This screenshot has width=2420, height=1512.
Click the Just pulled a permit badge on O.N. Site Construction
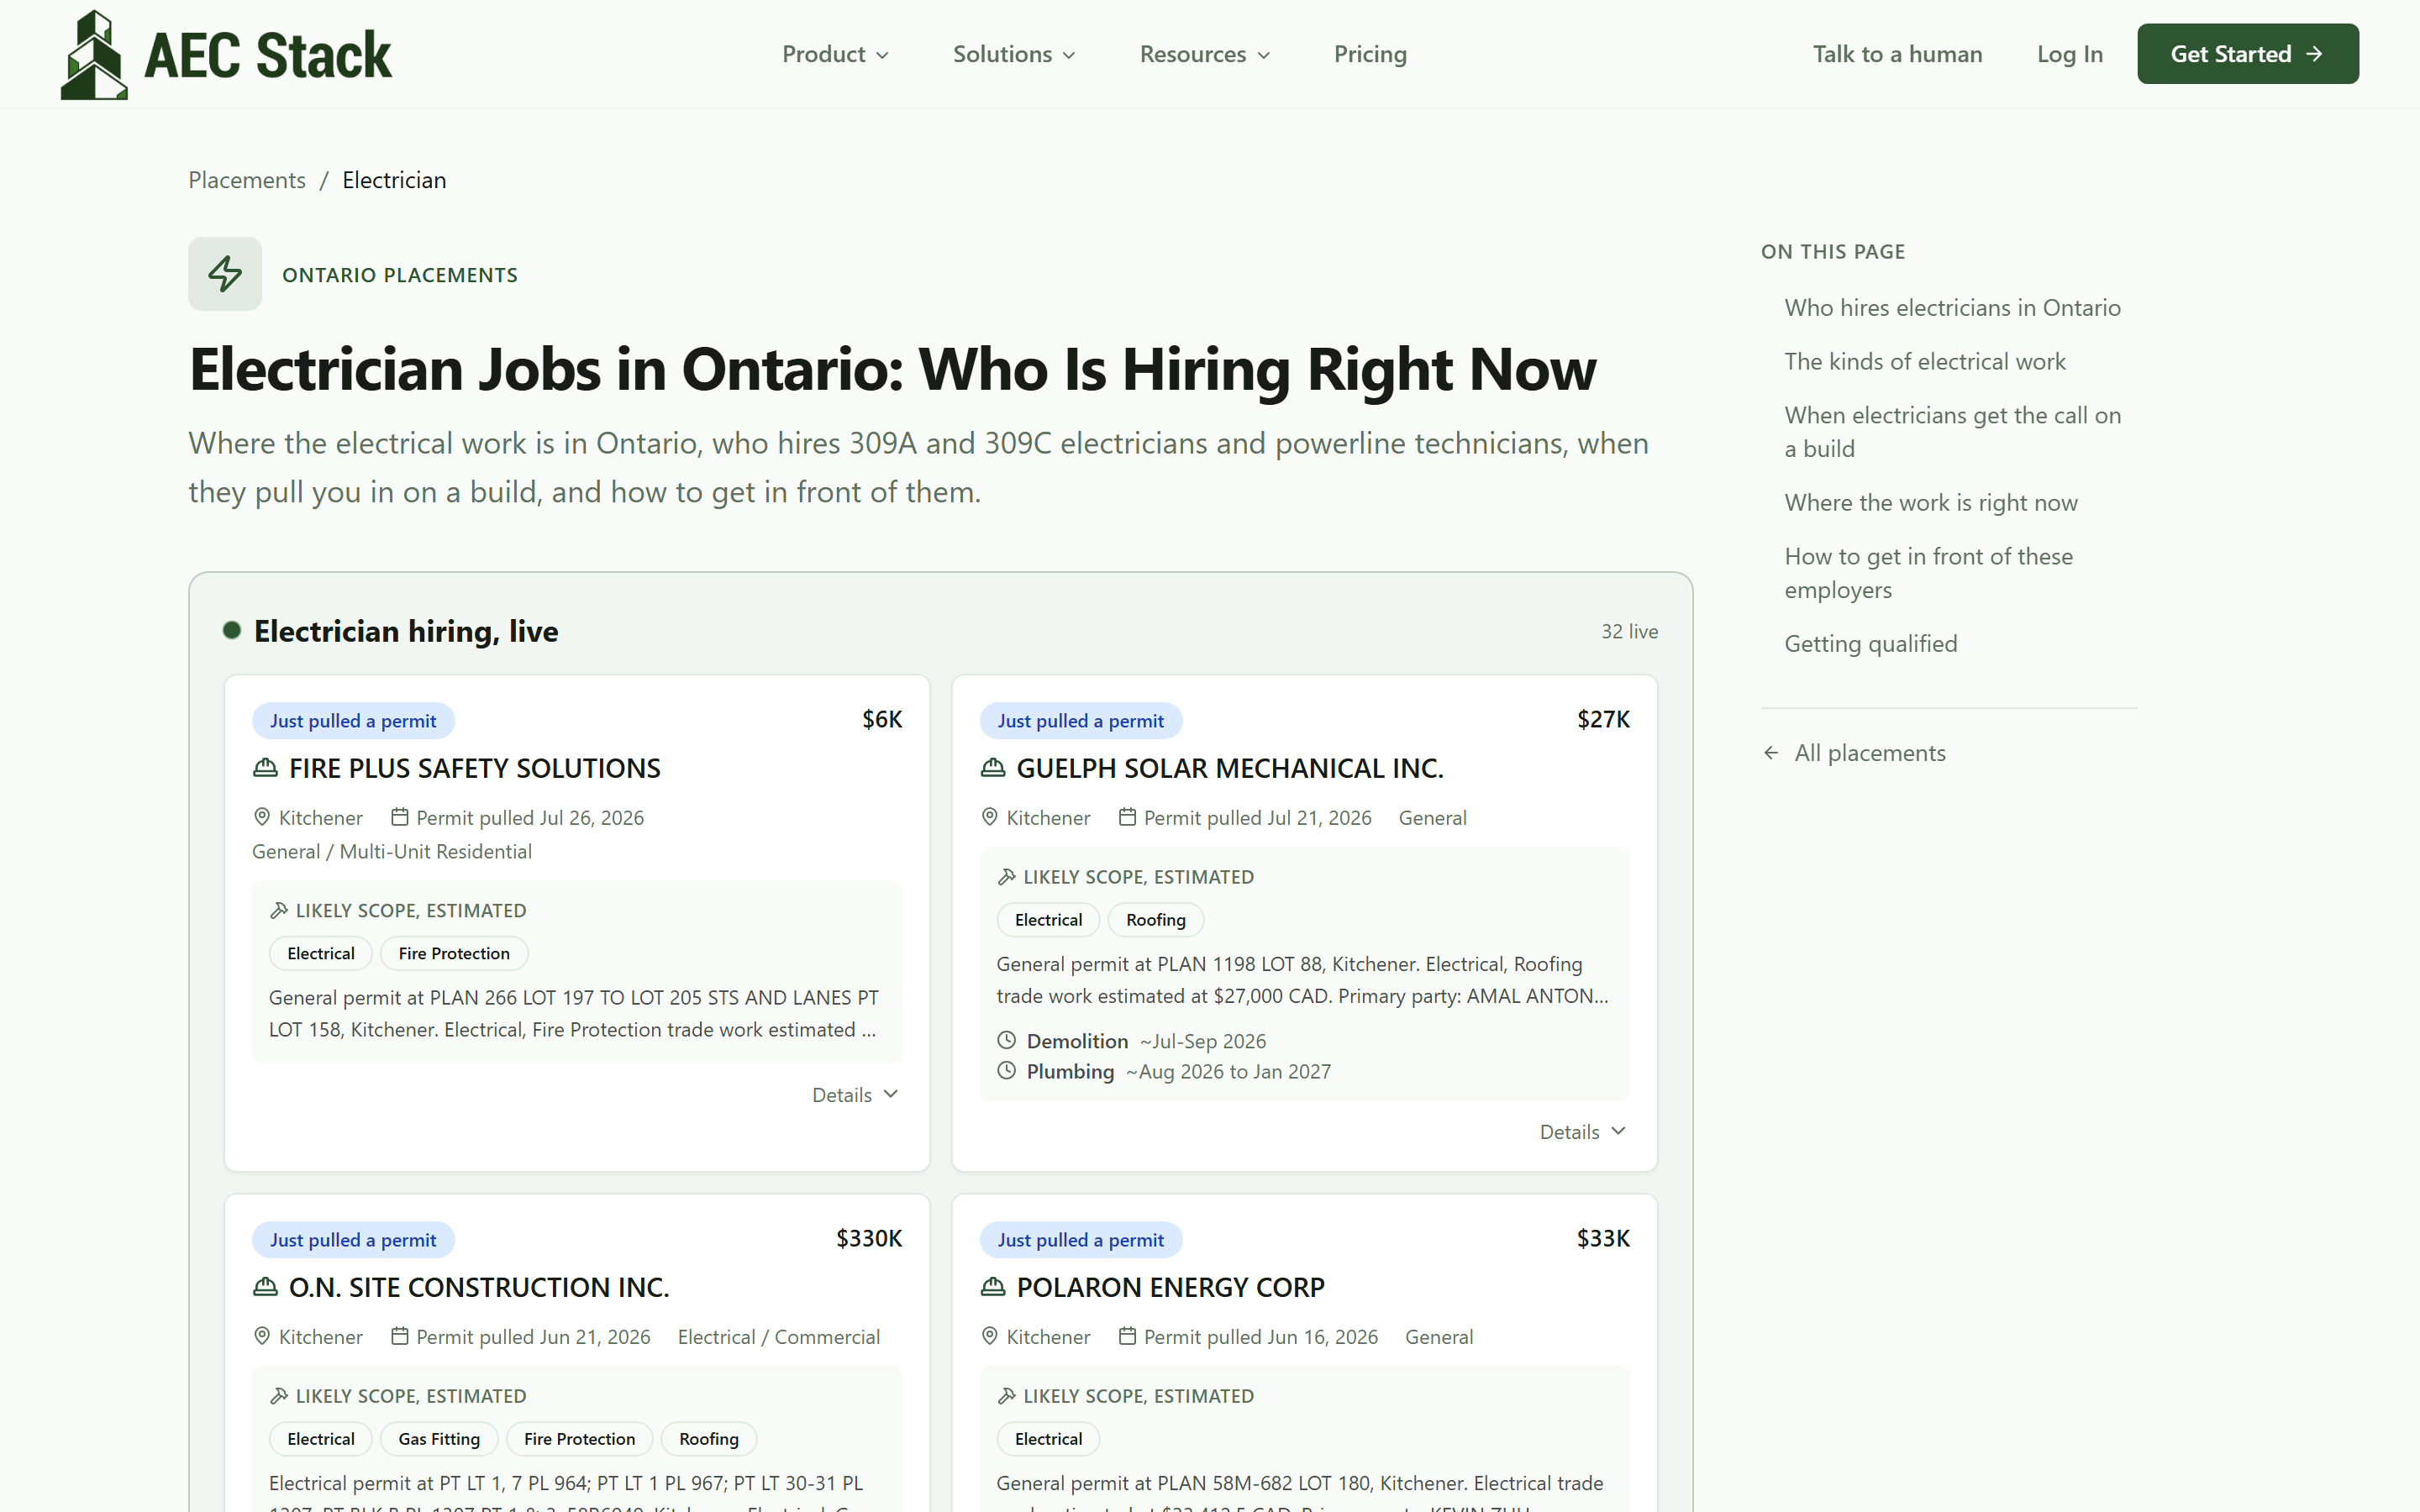(x=353, y=1240)
